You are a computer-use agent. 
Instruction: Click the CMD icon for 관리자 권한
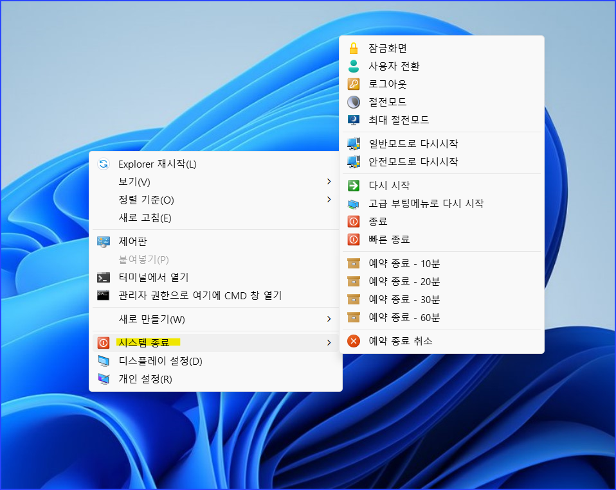point(104,295)
